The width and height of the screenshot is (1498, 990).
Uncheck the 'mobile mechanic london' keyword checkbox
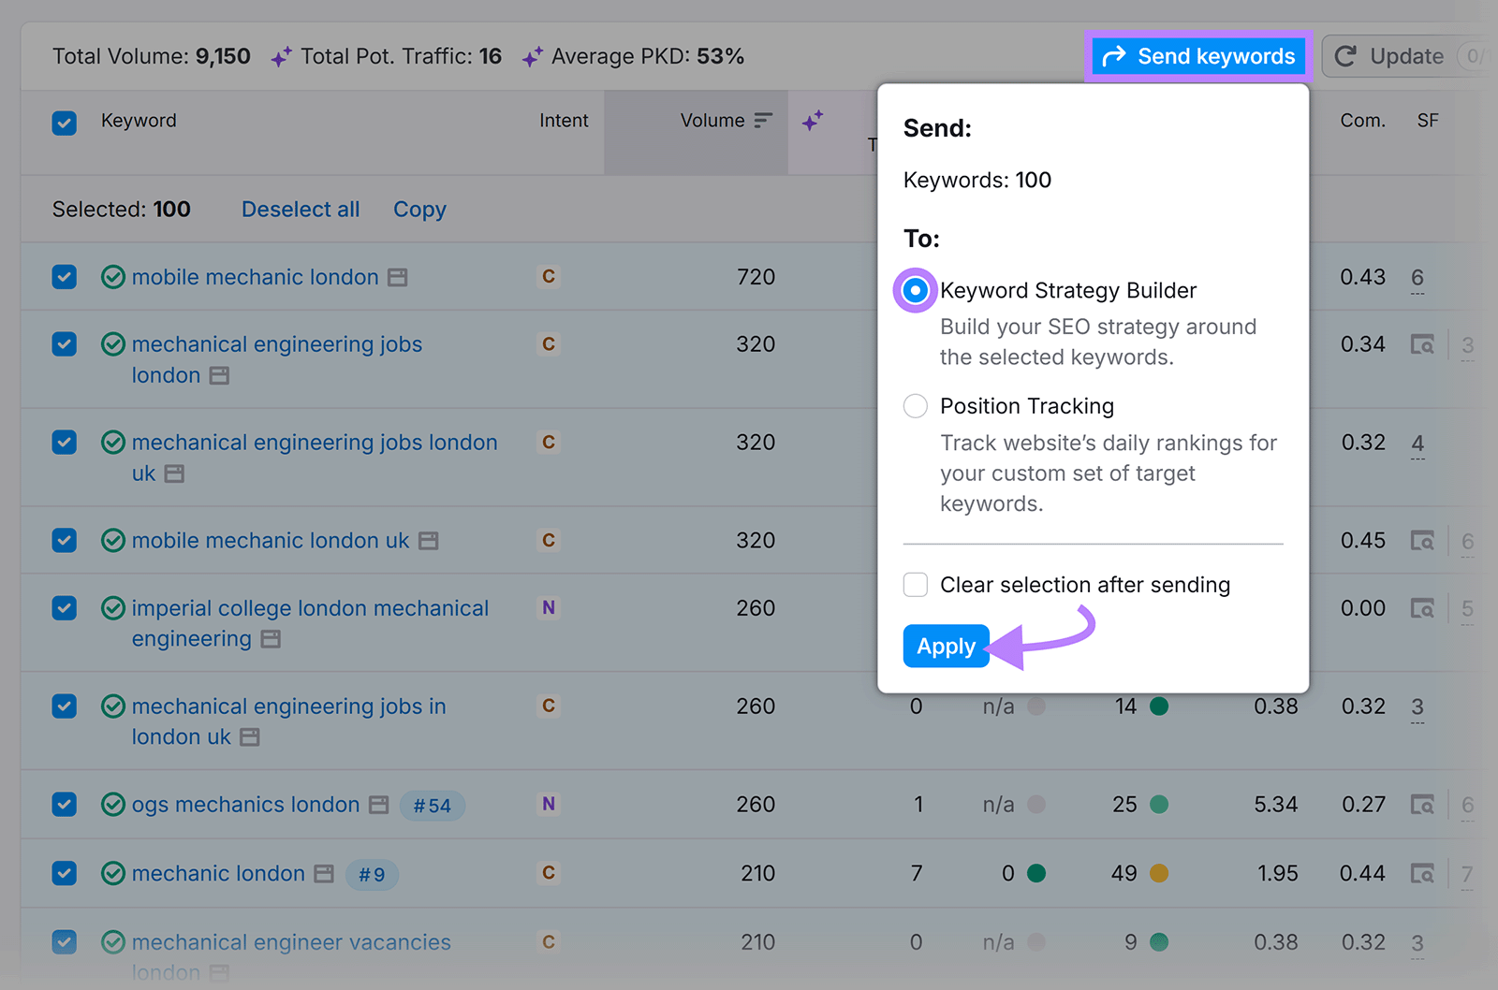(x=64, y=277)
